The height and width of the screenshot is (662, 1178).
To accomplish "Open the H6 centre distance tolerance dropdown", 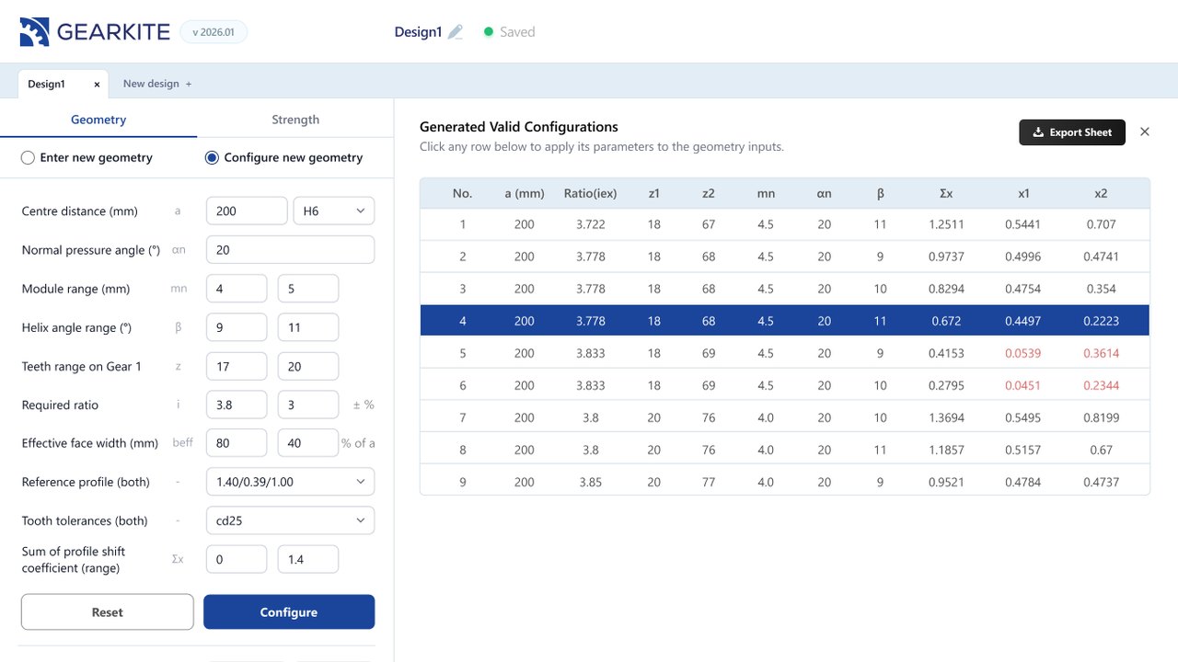I will click(x=334, y=211).
